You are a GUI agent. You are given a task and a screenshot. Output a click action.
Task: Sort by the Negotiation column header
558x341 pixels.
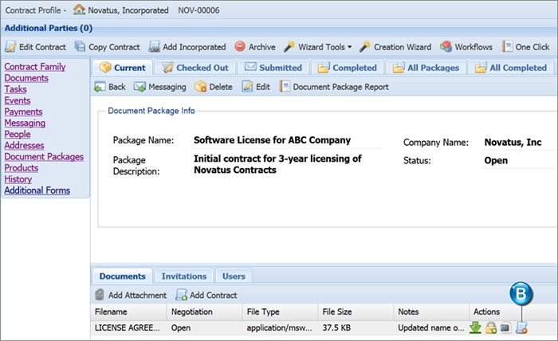click(x=204, y=312)
